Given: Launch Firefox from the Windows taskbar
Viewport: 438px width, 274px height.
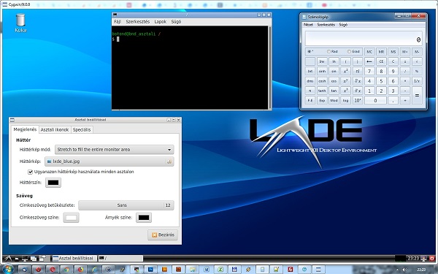Looking at the screenshot, I should pyautogui.click(x=80, y=270).
